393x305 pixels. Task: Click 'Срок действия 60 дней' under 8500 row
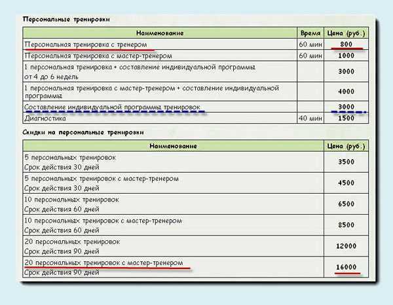62,230
